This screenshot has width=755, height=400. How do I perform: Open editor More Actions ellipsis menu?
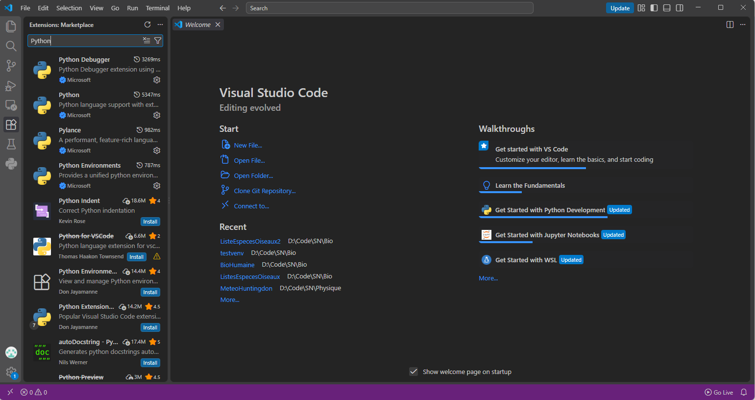(743, 25)
